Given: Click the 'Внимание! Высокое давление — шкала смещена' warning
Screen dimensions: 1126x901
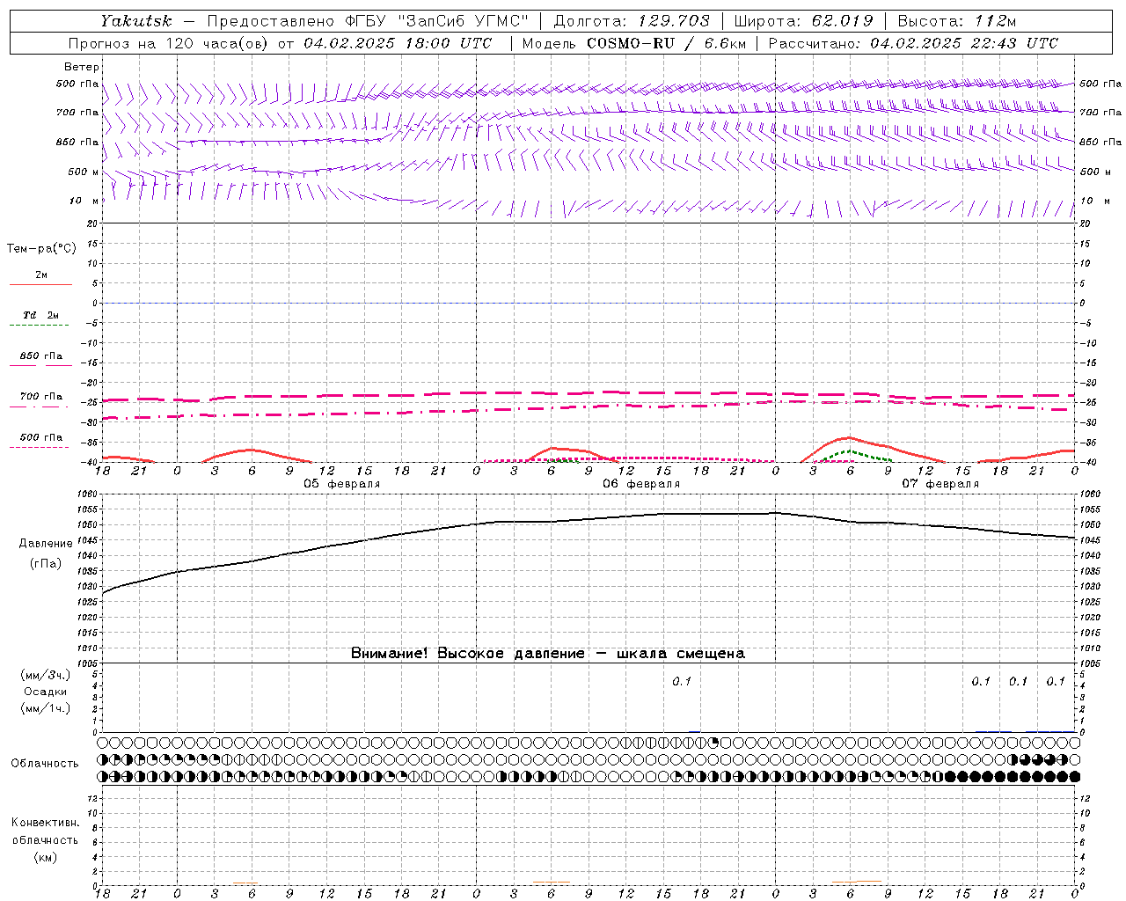Looking at the screenshot, I should pyautogui.click(x=547, y=654).
